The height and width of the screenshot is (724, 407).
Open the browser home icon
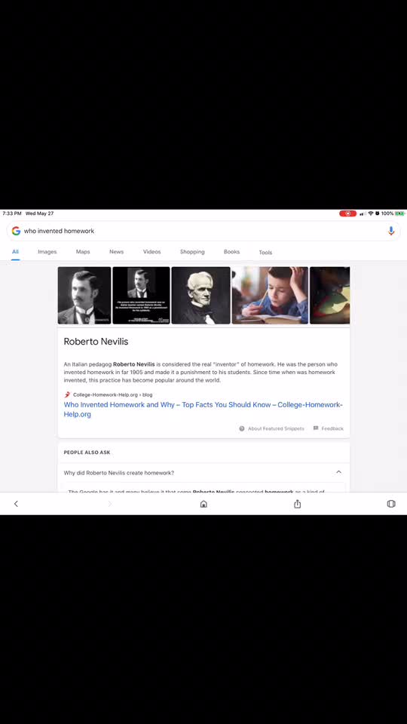click(x=203, y=504)
